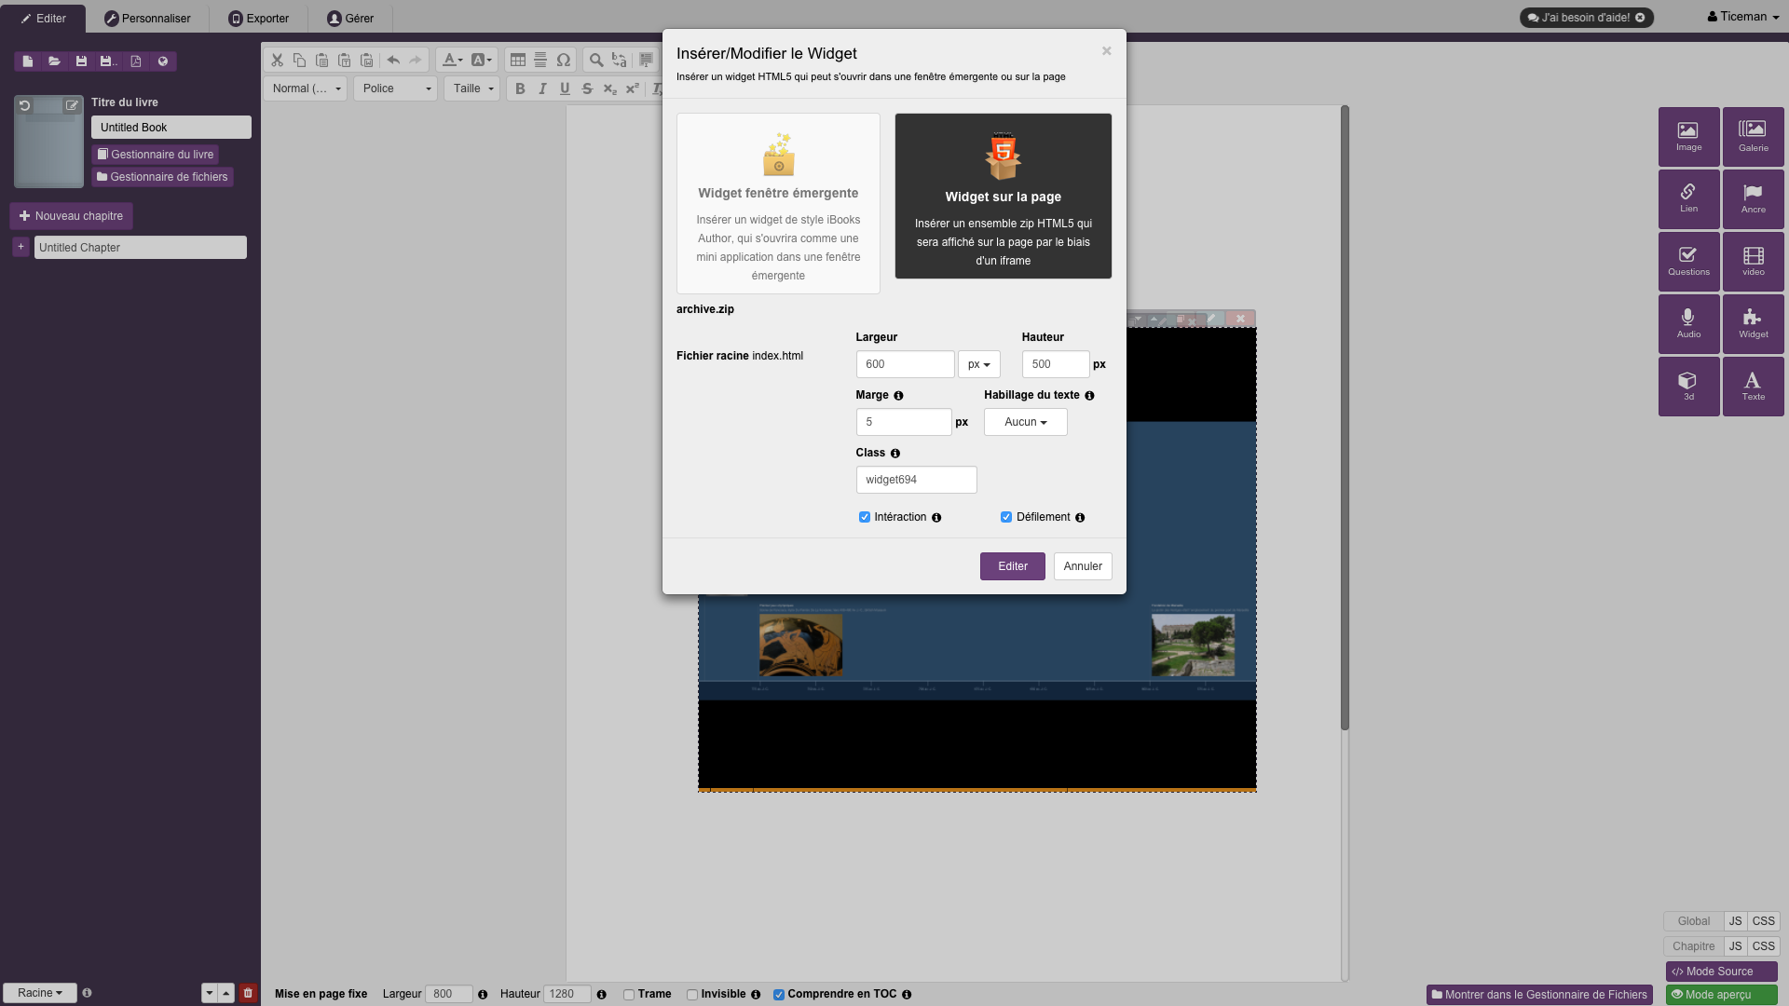Apply underline formatting
Screen dimensions: 1789x1006
(x=565, y=88)
